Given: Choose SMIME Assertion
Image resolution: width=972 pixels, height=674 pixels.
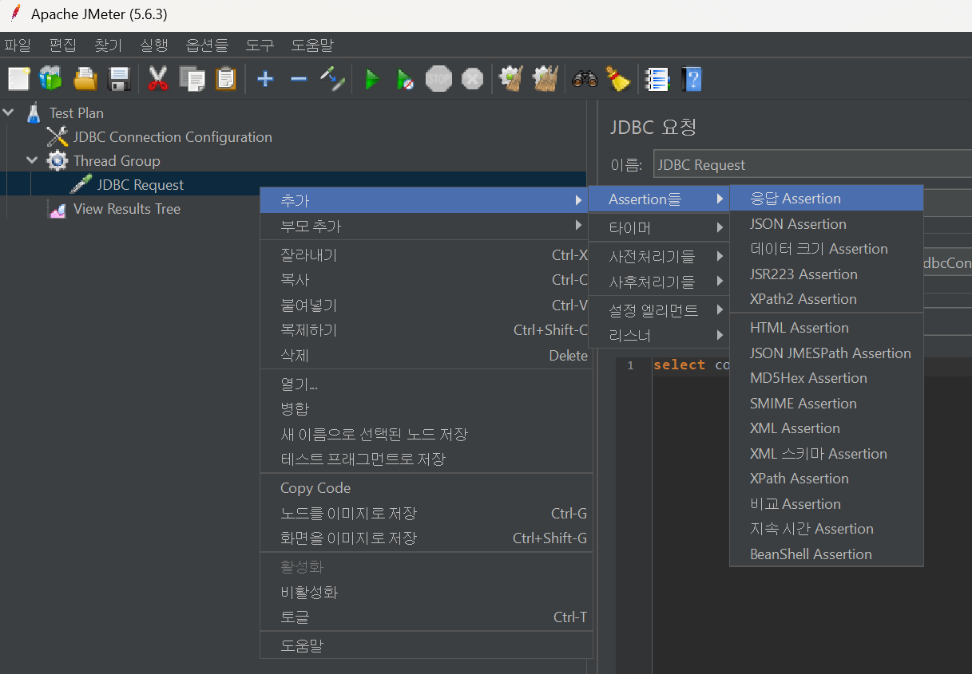Looking at the screenshot, I should click(x=827, y=404).
